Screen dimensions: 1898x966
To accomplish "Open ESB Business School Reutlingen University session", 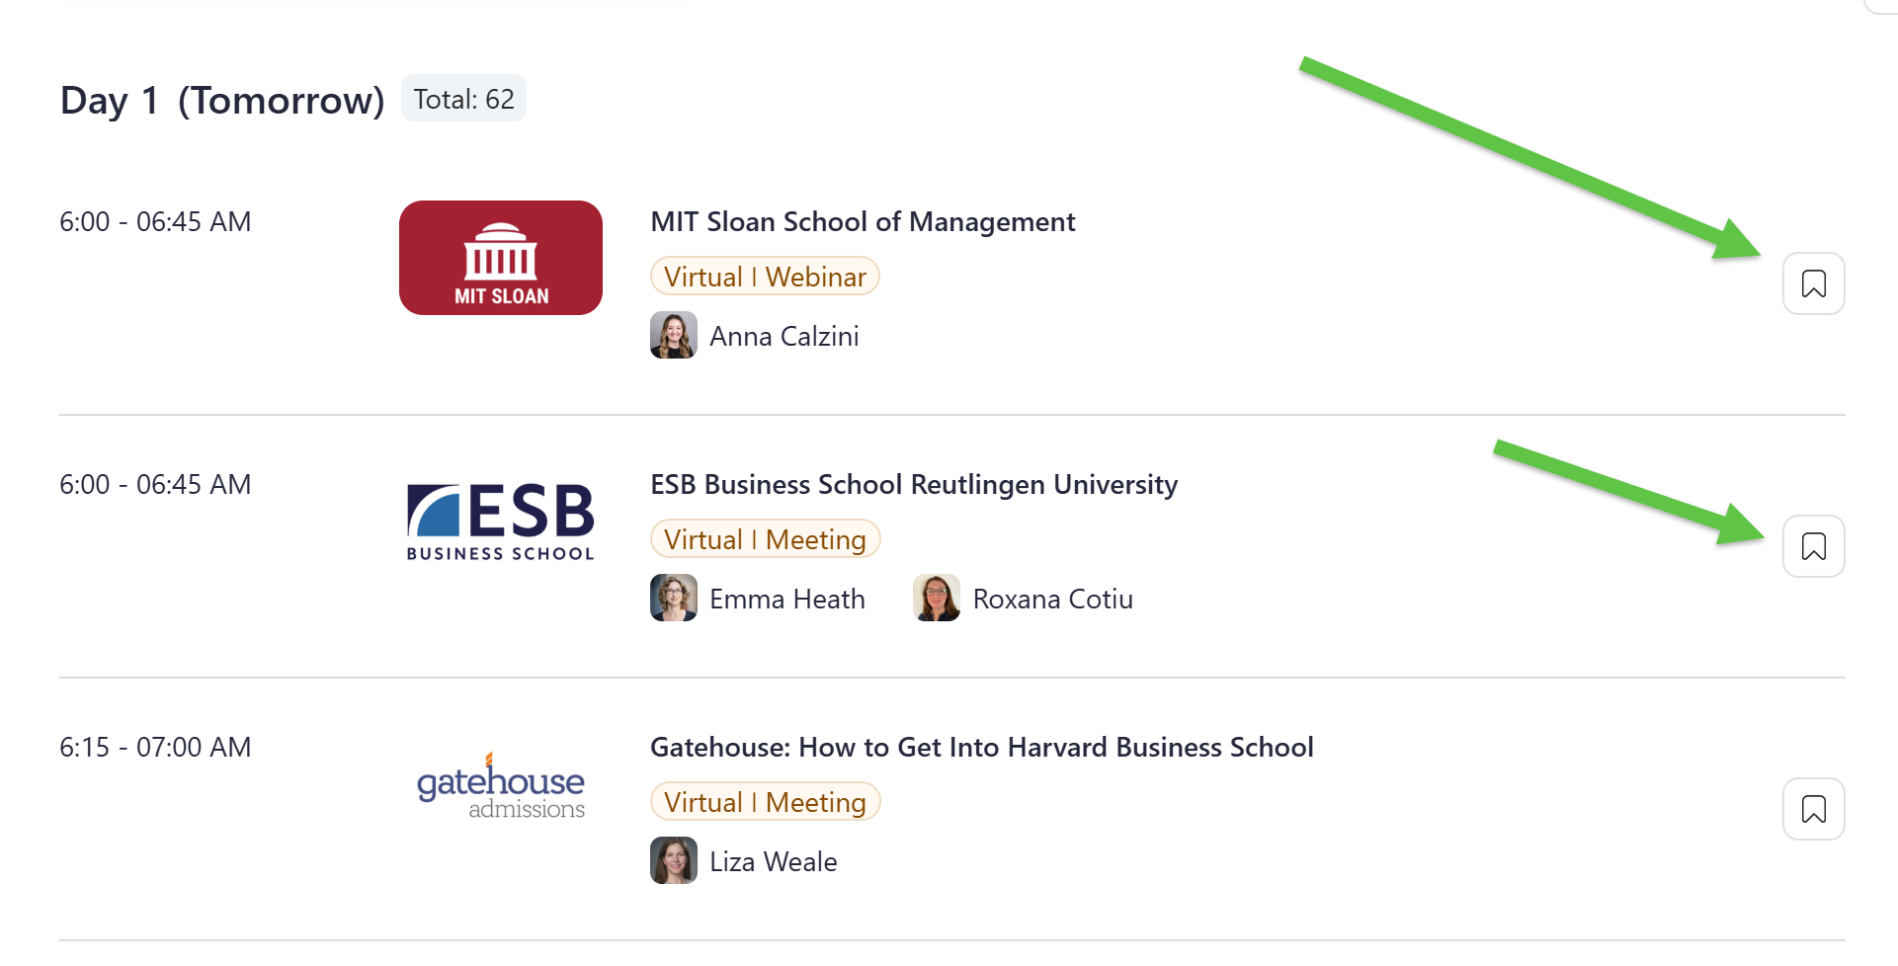I will [913, 485].
